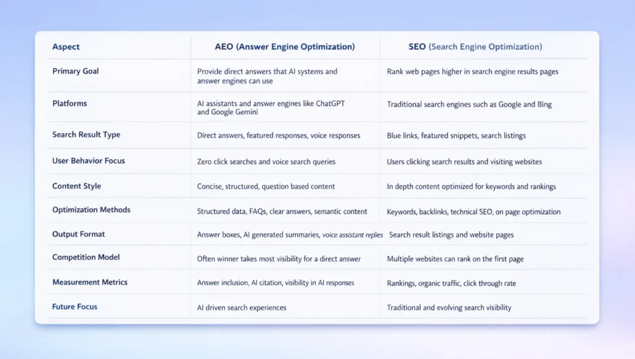Select the 'Content Style' row label

[x=76, y=186]
